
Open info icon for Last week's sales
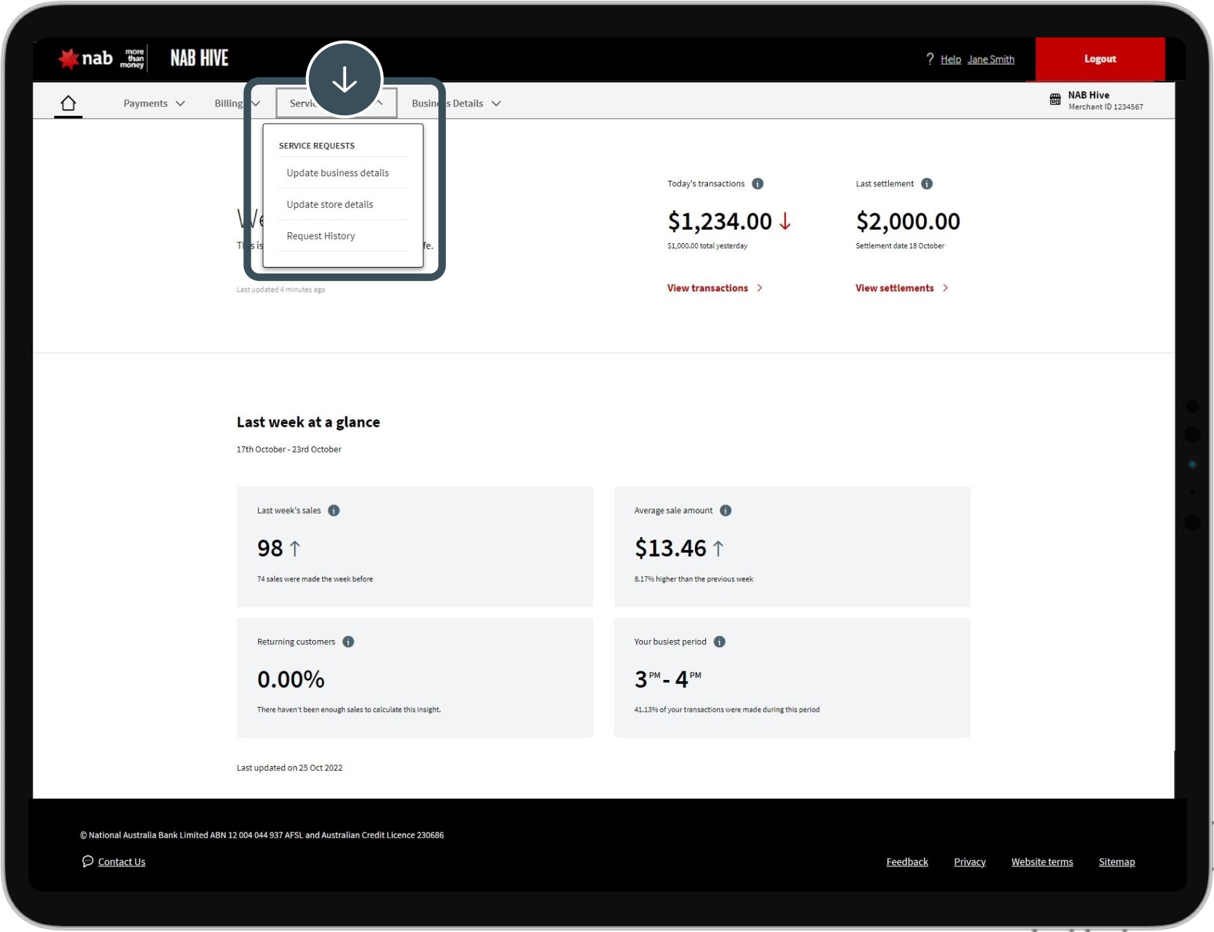pos(333,511)
